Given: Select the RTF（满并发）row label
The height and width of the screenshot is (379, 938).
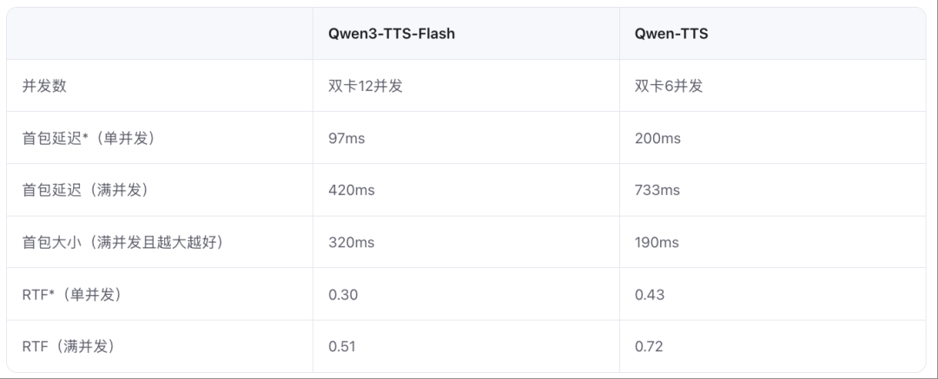Looking at the screenshot, I should click(x=69, y=347).
